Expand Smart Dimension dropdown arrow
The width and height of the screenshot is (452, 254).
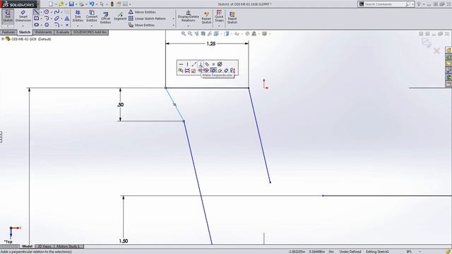pos(23,26)
